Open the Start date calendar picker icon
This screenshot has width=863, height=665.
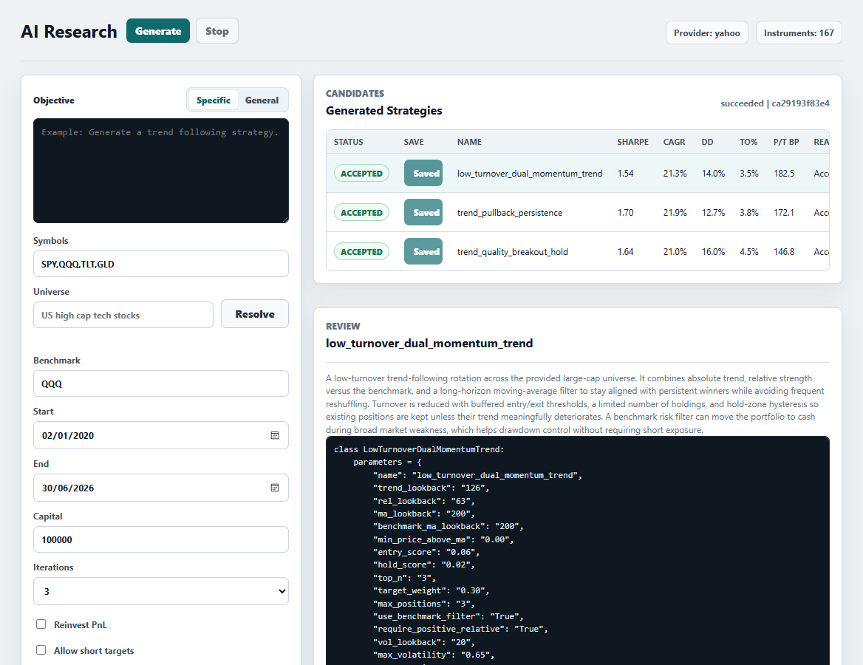275,435
